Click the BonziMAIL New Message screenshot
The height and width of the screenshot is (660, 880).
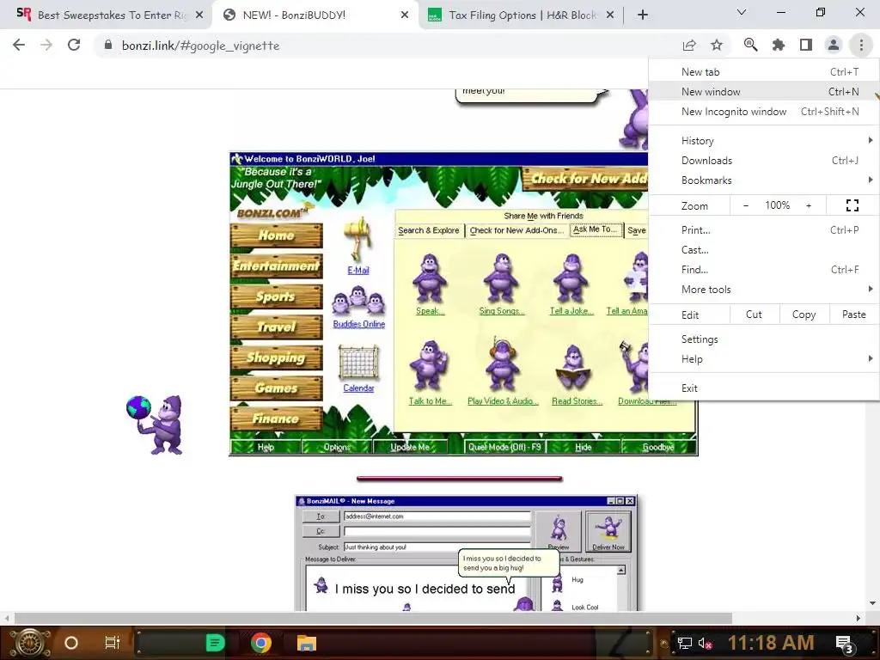467,553
